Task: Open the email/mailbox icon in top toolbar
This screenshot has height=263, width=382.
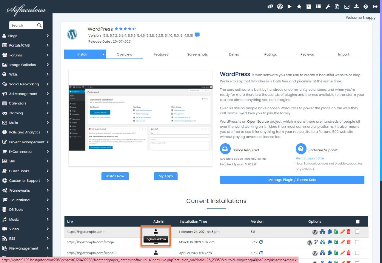Action: point(347,6)
